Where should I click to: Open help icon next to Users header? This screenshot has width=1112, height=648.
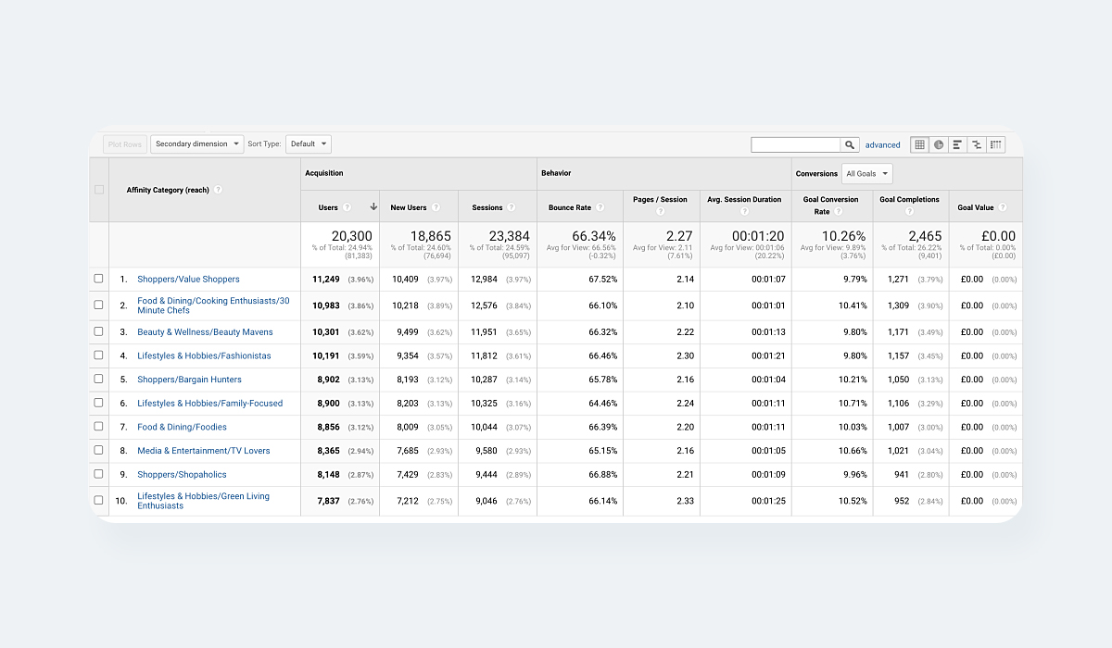[347, 207]
